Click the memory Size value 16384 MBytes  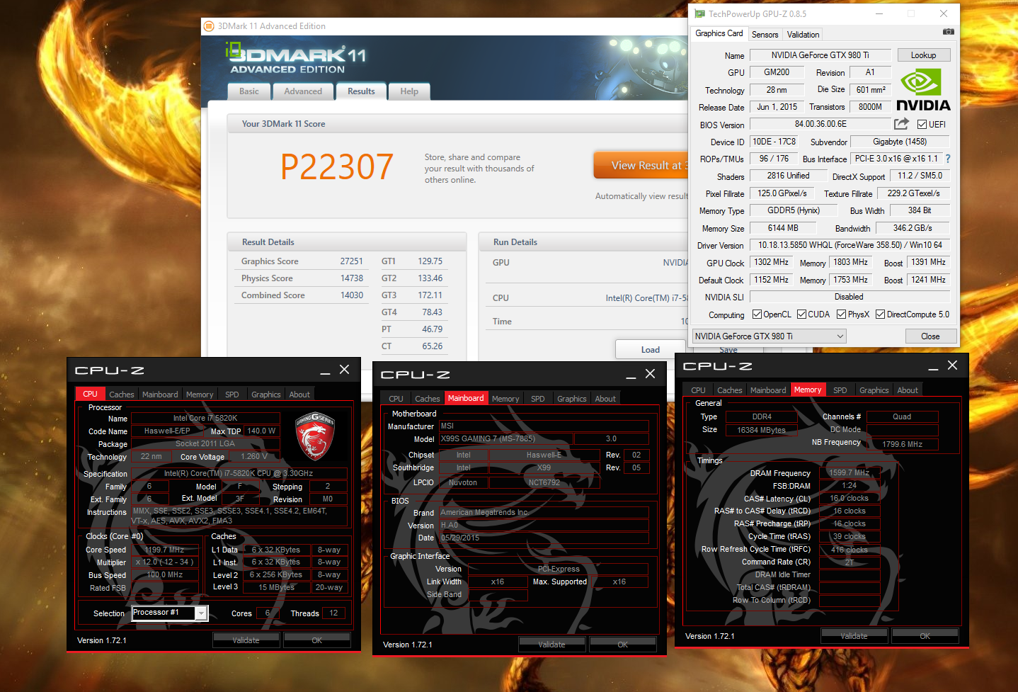[x=762, y=430]
